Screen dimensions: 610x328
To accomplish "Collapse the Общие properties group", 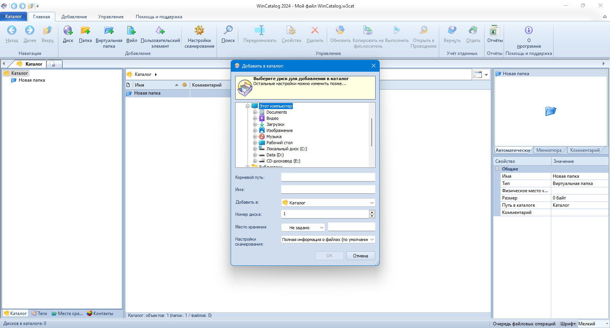I will click(497, 169).
